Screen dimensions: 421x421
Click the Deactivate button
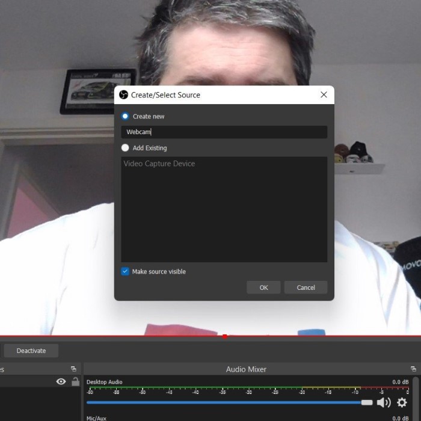coord(31,351)
